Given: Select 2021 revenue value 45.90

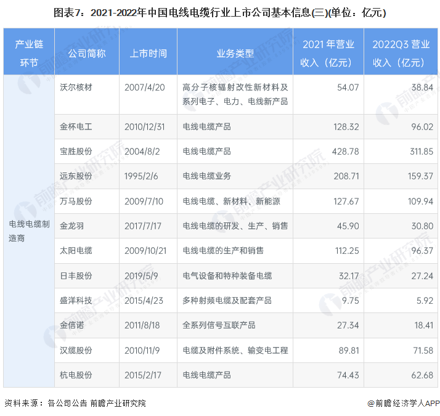Looking at the screenshot, I should coord(348,226).
